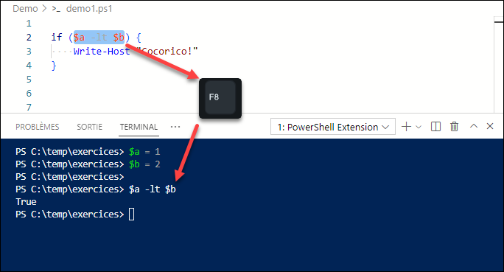Open the panel overflow three-dots menu
The width and height of the screenshot is (504, 272).
(175, 127)
